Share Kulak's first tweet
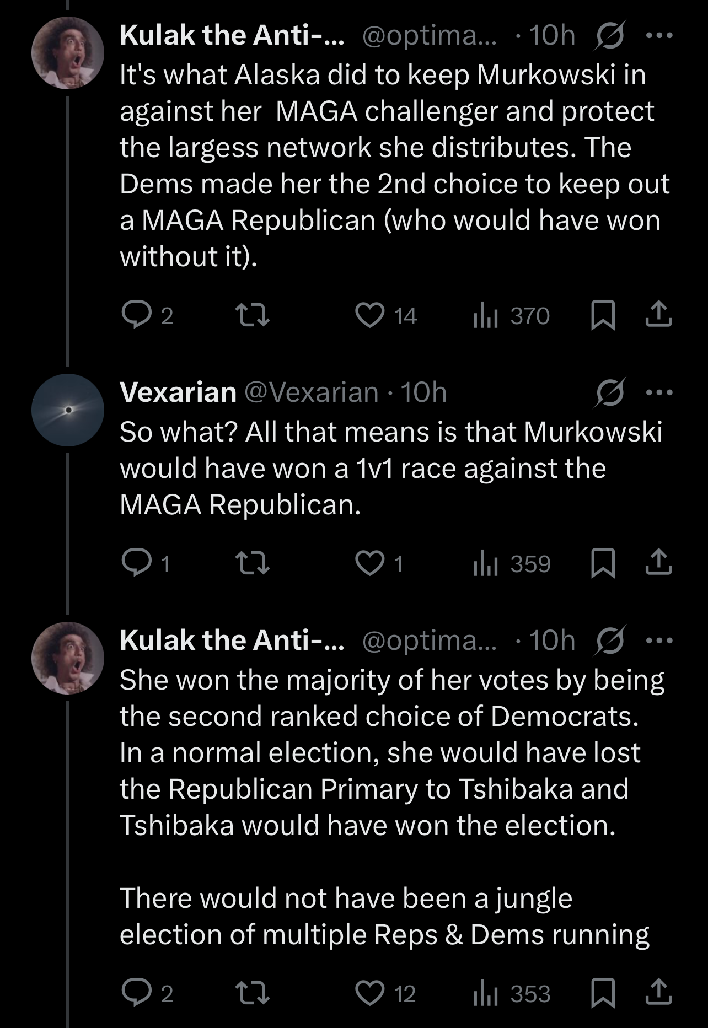Viewport: 708px width, 1028px height. 659,316
